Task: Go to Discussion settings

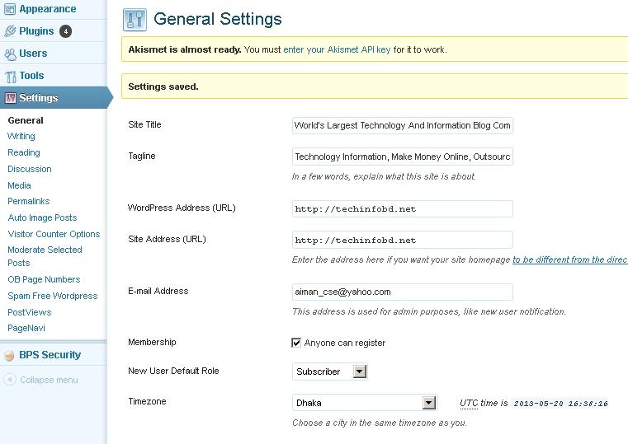Action: 30,169
